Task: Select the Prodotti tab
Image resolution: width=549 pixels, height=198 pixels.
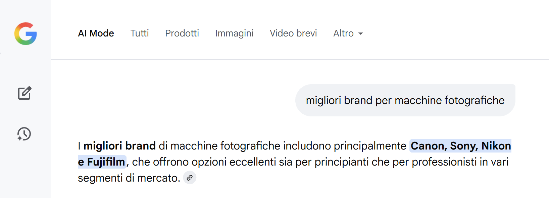Action: [x=182, y=33]
